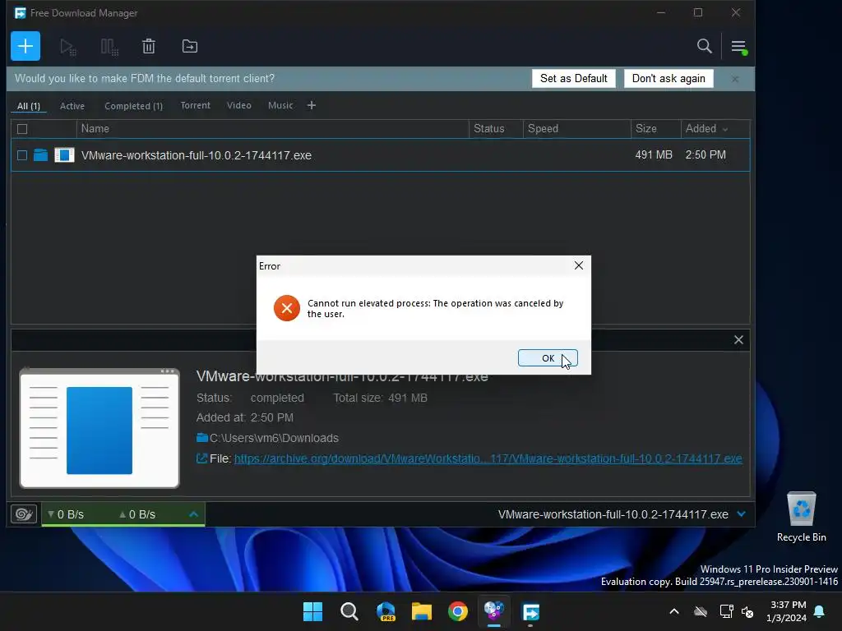
Task: Click the start all downloads toolbar icon
Action: [x=68, y=47]
